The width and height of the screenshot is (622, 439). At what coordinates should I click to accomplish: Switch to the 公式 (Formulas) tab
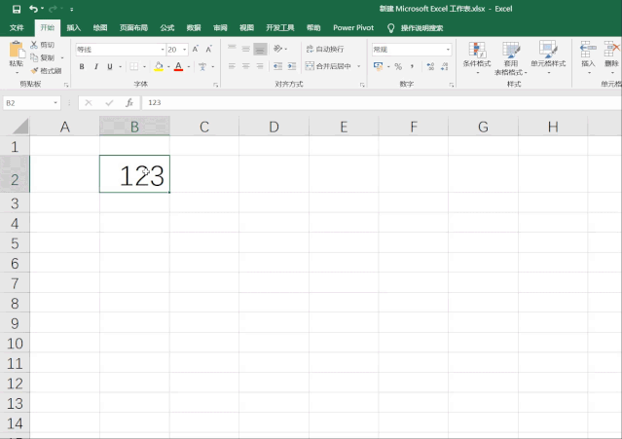(x=167, y=28)
